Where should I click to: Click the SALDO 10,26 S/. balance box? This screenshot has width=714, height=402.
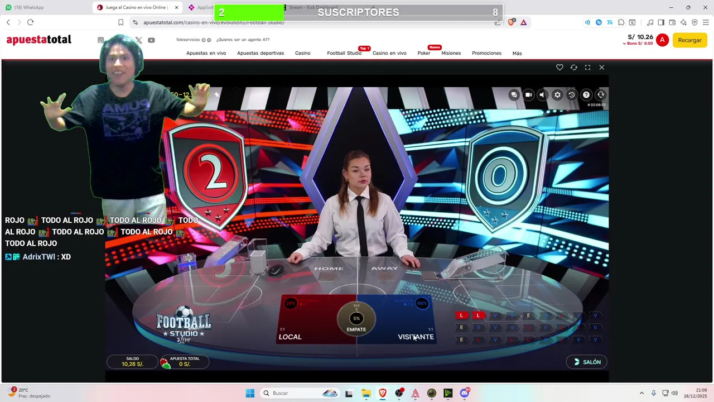pyautogui.click(x=132, y=362)
